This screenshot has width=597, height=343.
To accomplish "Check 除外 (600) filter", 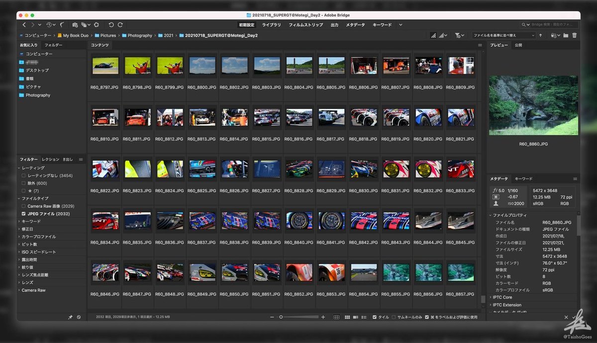I will 23,183.
